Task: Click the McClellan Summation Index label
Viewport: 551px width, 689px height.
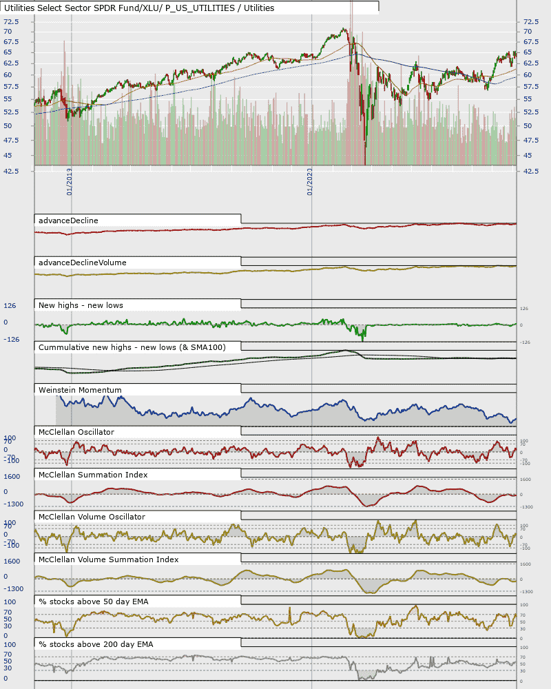Action: (93, 475)
